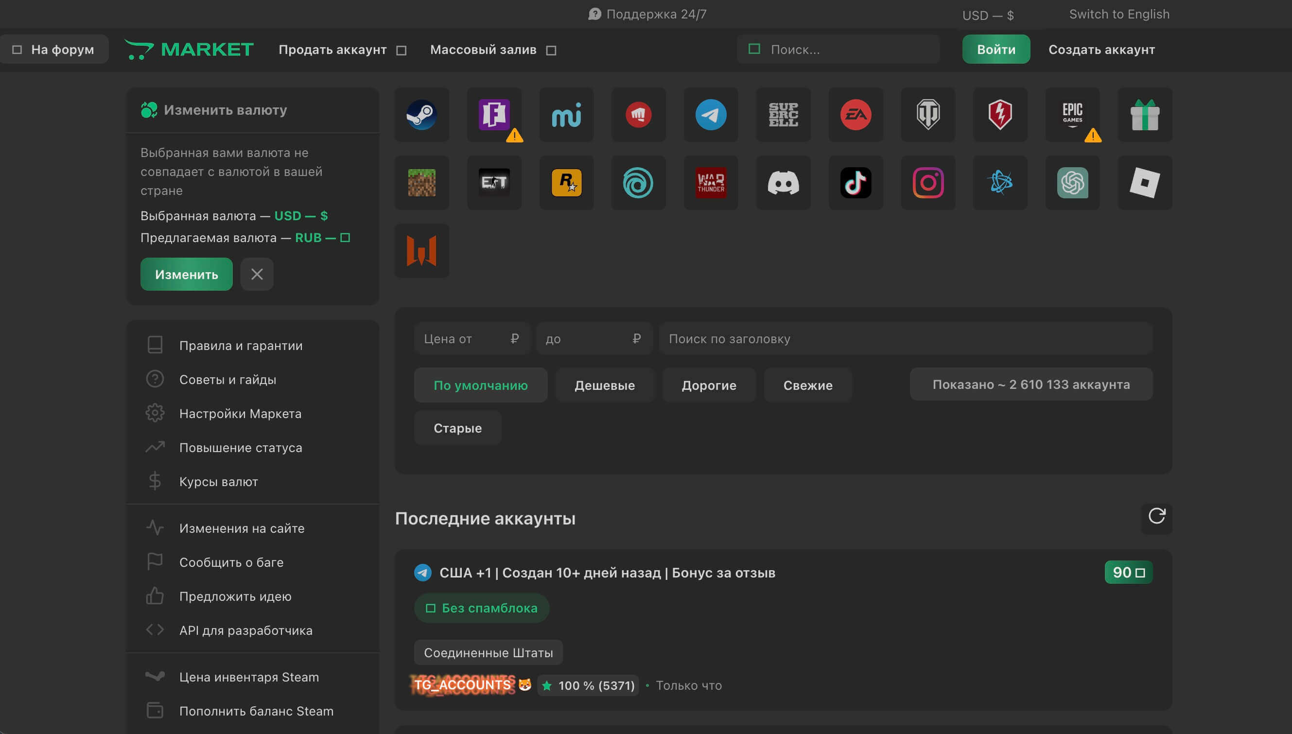
Task: Sort by Дорогие
Action: point(709,385)
